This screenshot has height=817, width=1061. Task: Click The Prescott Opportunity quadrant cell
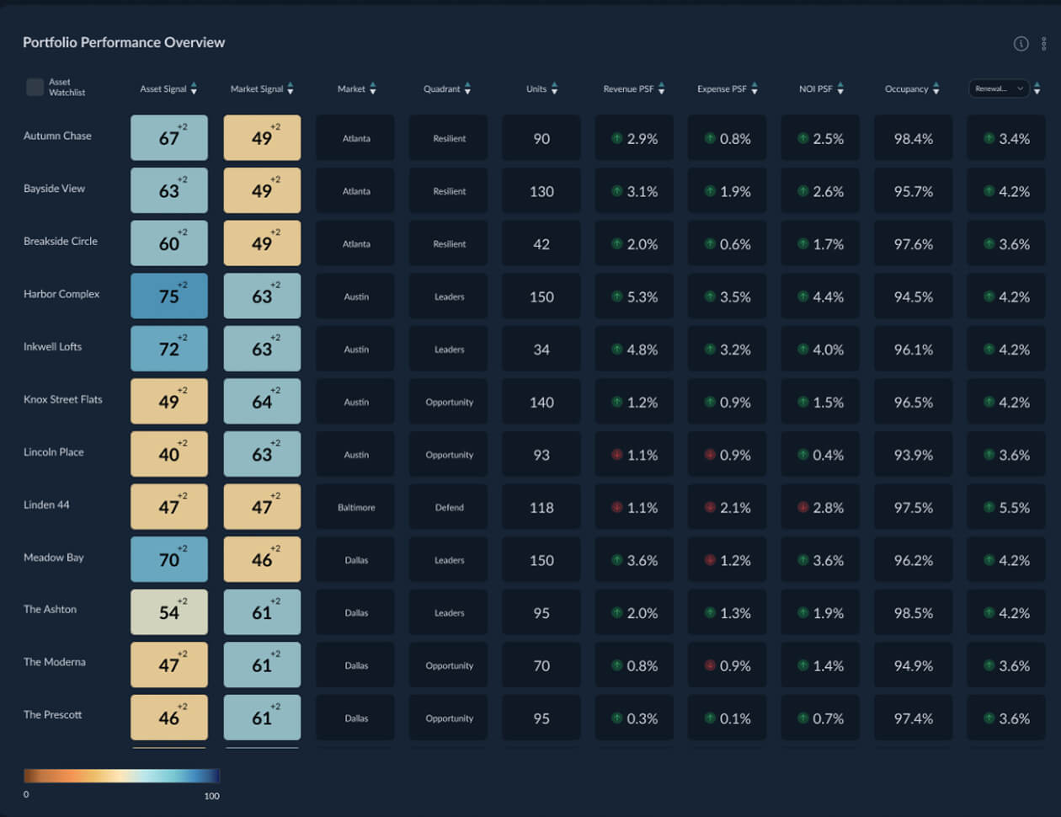click(449, 718)
